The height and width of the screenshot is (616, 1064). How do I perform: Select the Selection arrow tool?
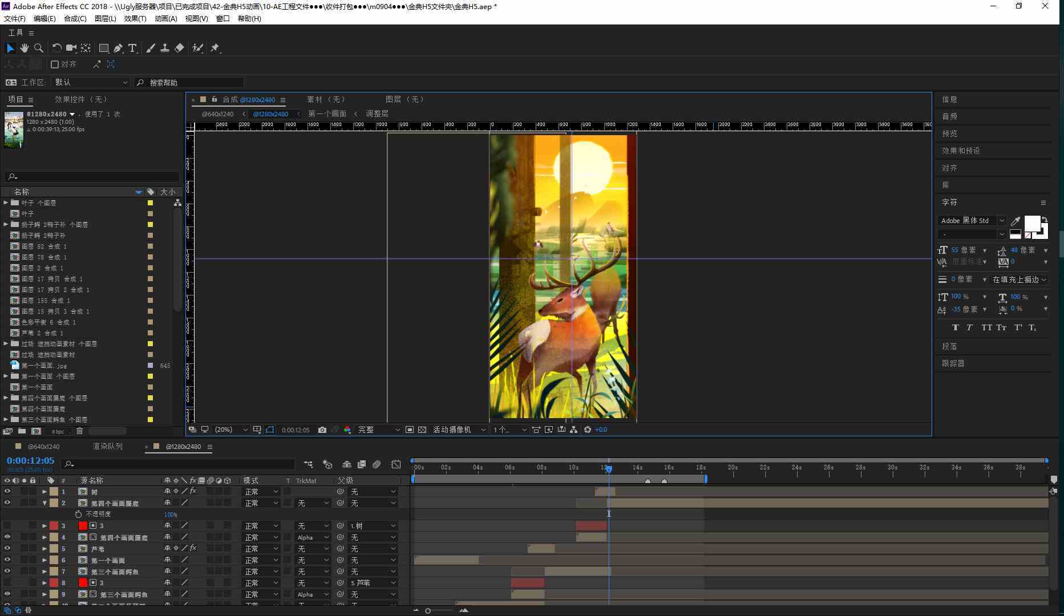point(10,48)
